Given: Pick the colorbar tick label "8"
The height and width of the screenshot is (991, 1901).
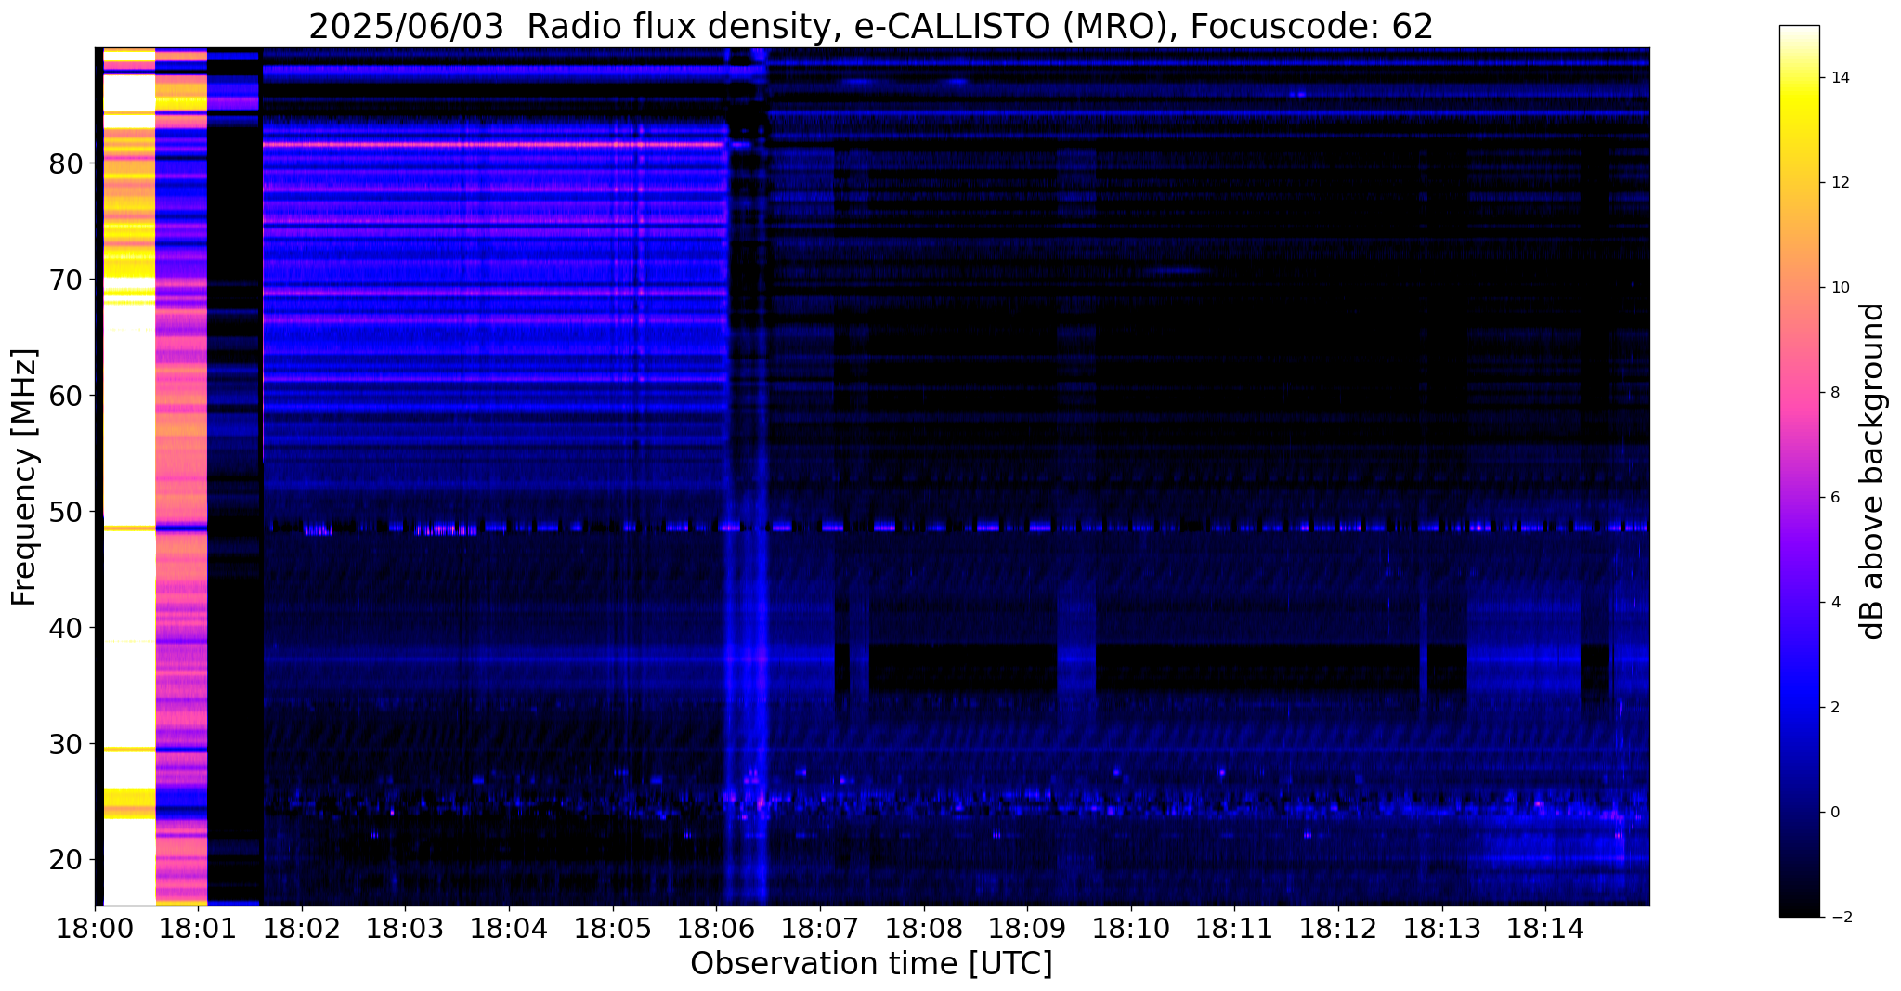Looking at the screenshot, I should coord(1834,393).
